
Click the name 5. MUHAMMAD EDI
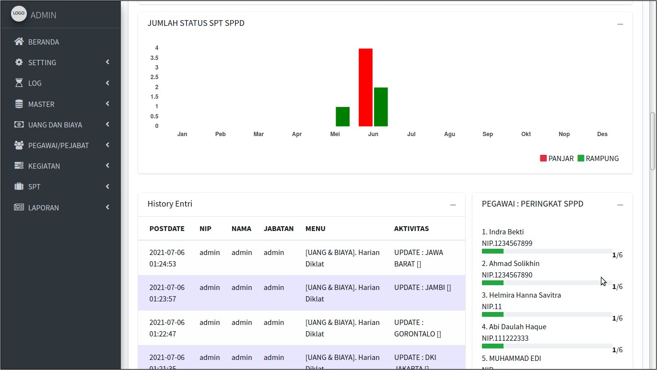click(x=511, y=358)
